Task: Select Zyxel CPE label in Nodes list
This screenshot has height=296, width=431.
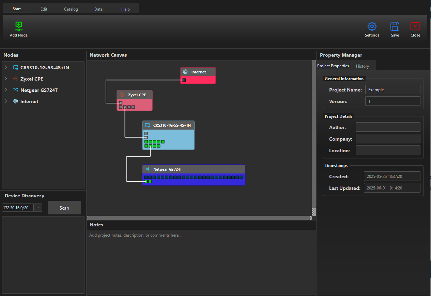Action: point(32,79)
